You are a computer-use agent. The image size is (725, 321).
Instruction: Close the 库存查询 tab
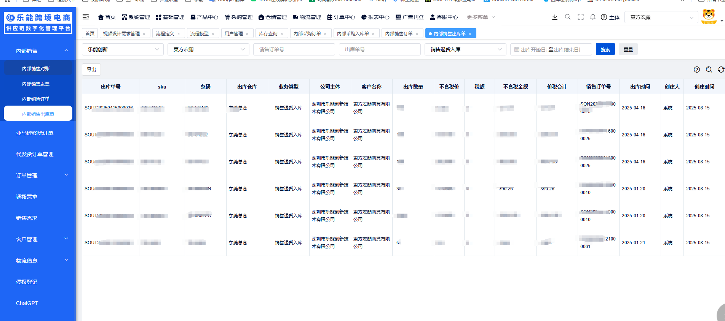(x=282, y=34)
